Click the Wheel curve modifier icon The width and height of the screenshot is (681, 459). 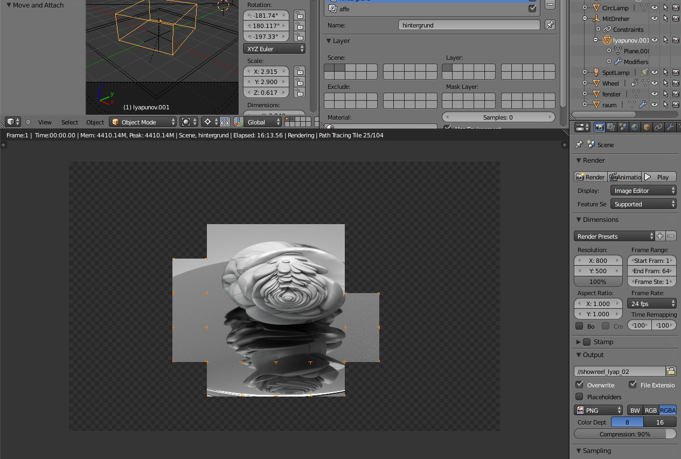point(635,83)
